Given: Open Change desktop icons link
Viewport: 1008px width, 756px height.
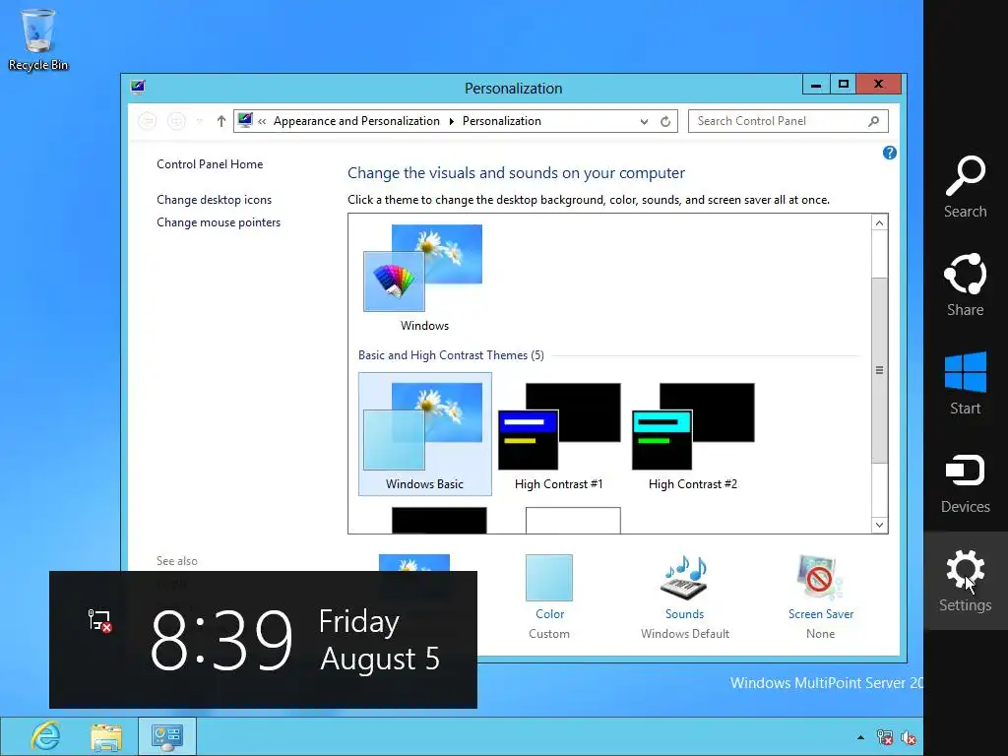Looking at the screenshot, I should [214, 199].
